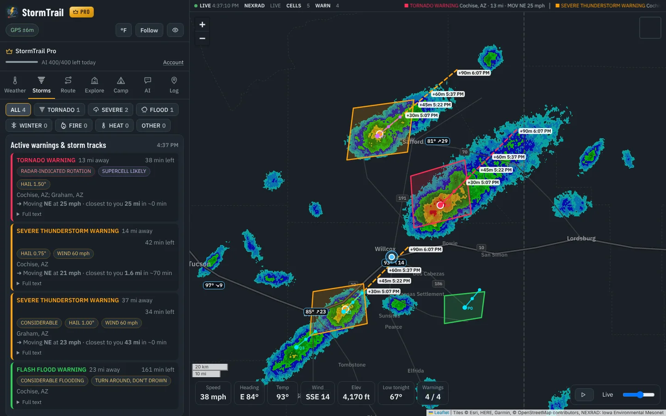
Task: Play the radar animation
Action: pyautogui.click(x=583, y=395)
